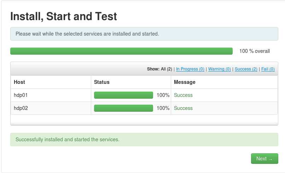
Task: Click the "Successfully installed and started" alert
Action: tap(68, 140)
